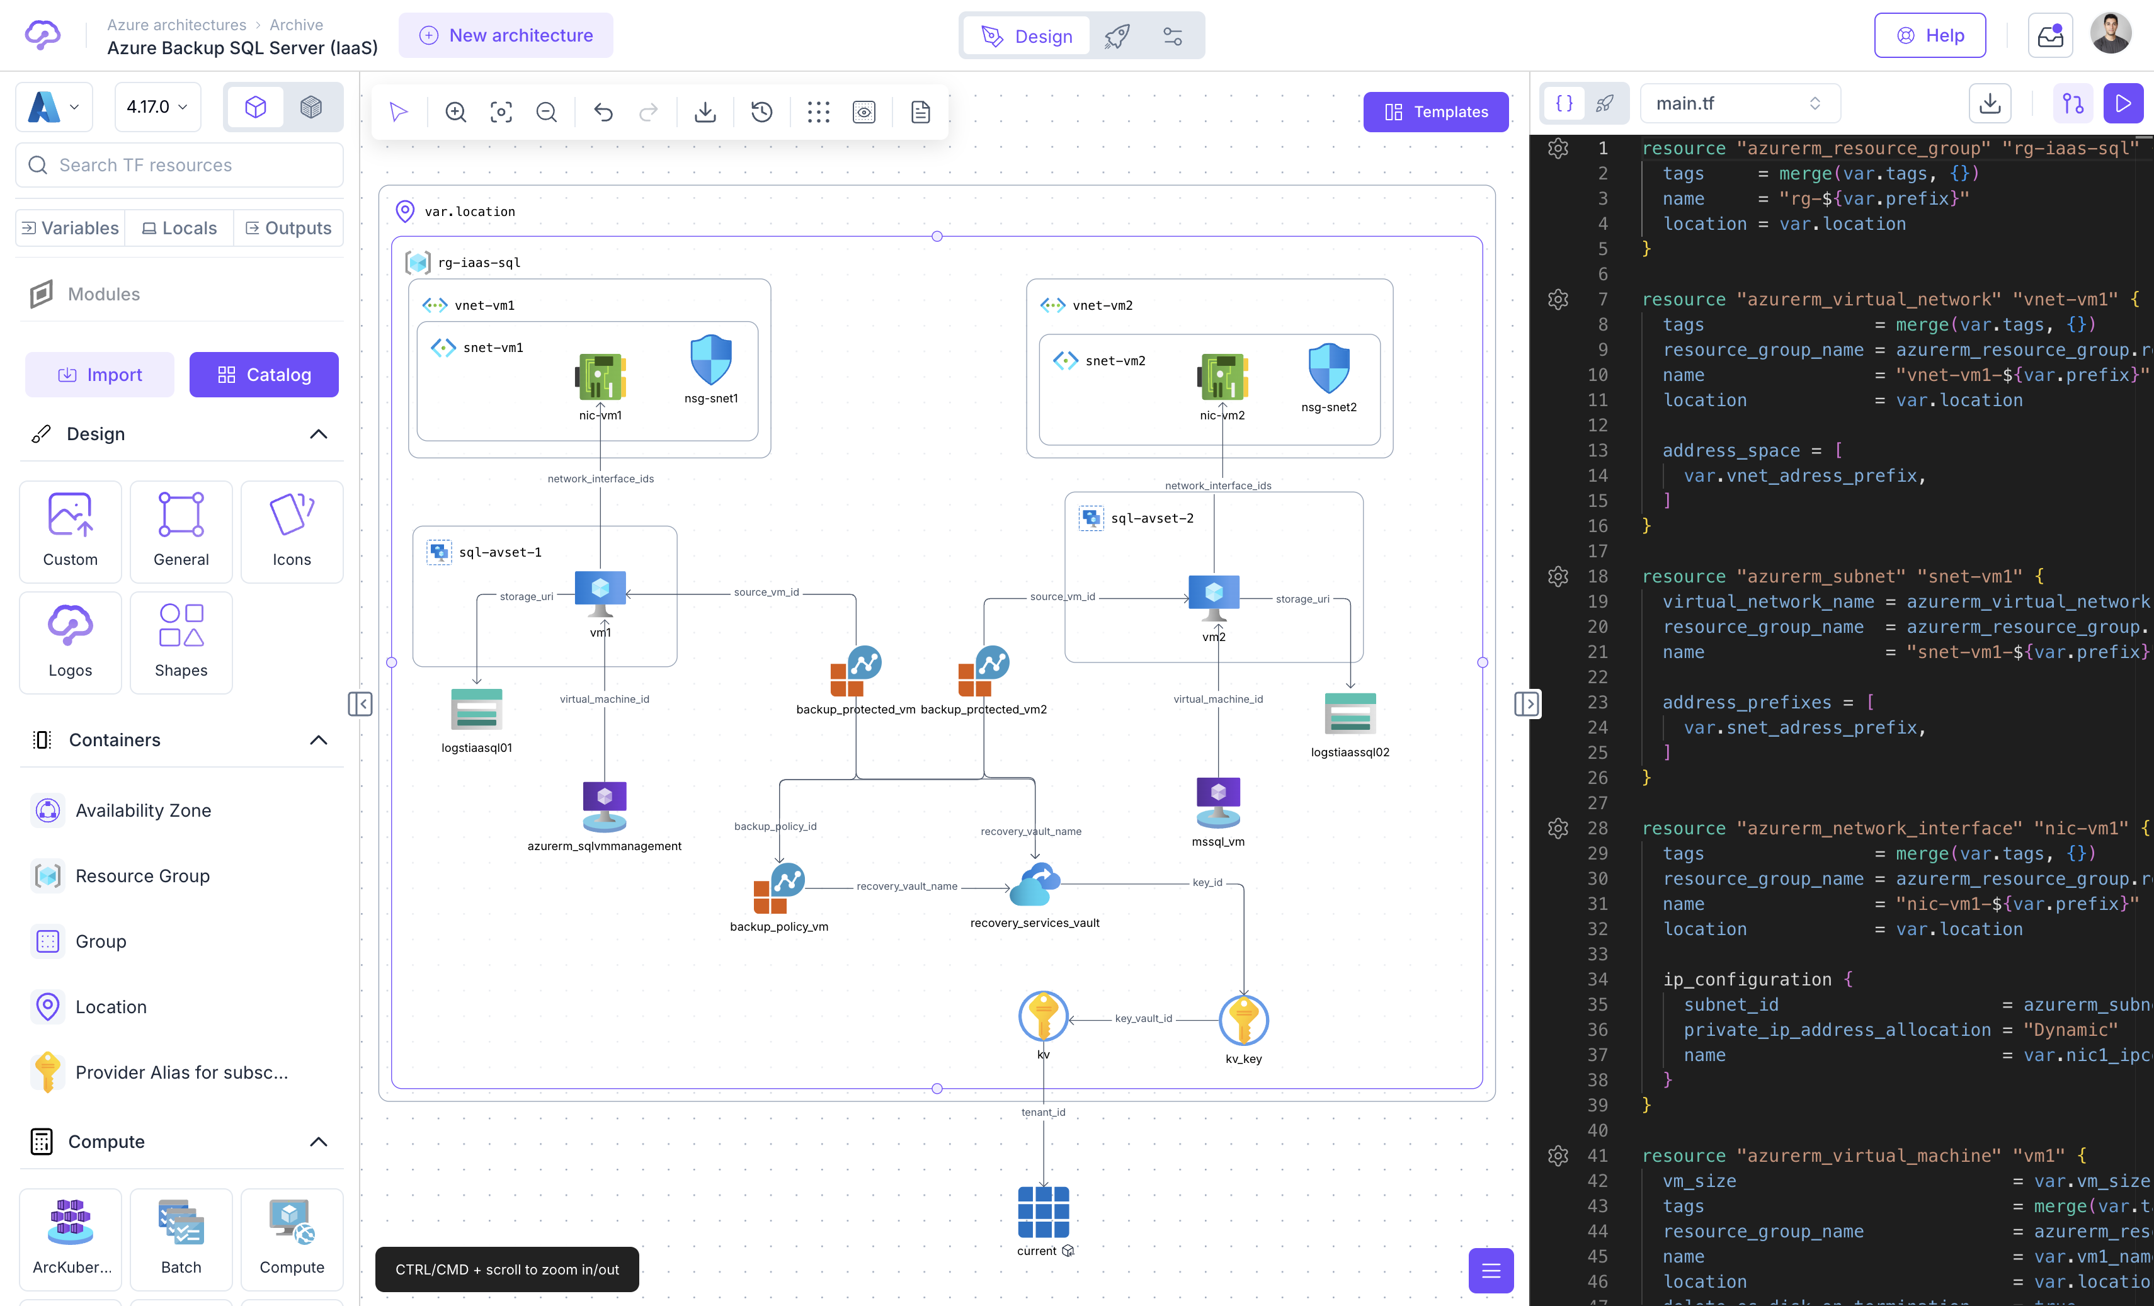This screenshot has height=1306, width=2154.
Task: Select the Availability Zone container
Action: pyautogui.click(x=144, y=809)
